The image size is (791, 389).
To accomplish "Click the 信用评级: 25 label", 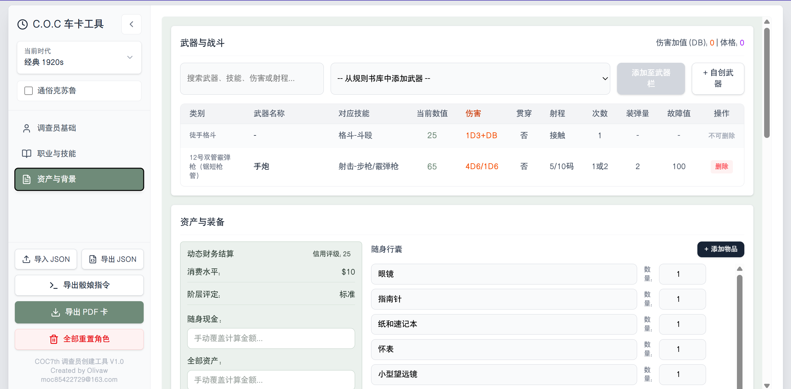I will tap(332, 254).
